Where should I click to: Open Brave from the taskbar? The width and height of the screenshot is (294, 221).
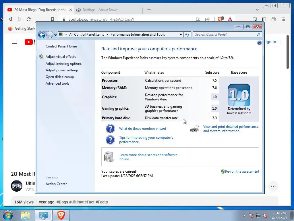(61, 215)
